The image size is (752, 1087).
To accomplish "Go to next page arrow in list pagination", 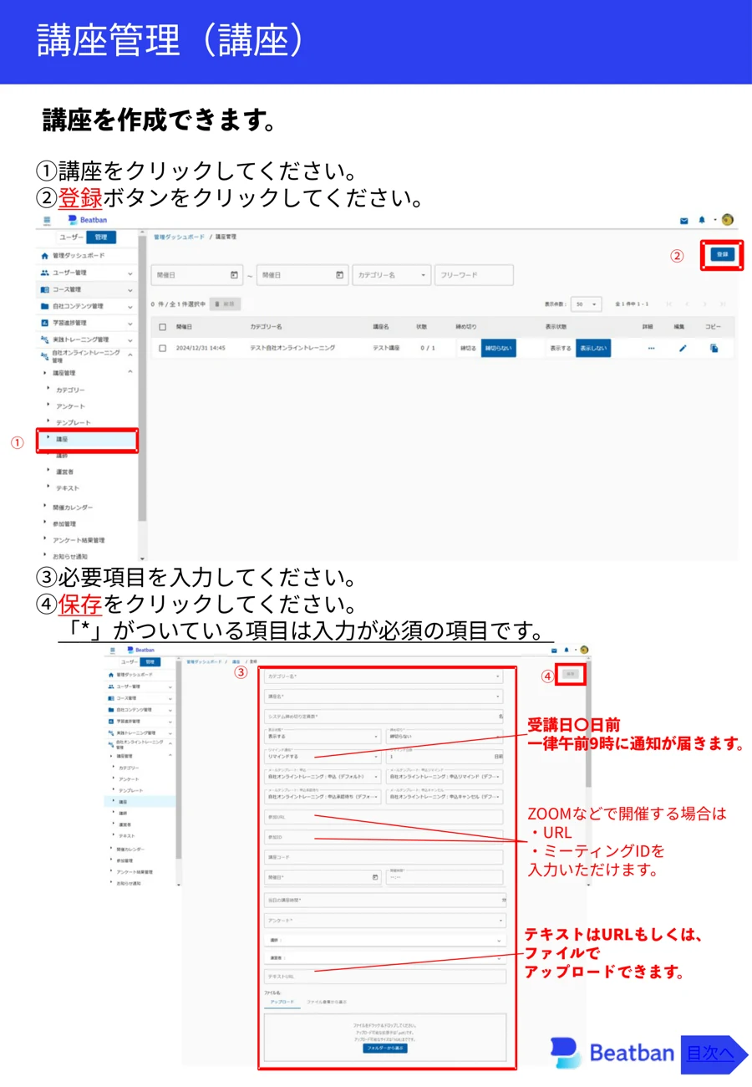I will tap(704, 304).
